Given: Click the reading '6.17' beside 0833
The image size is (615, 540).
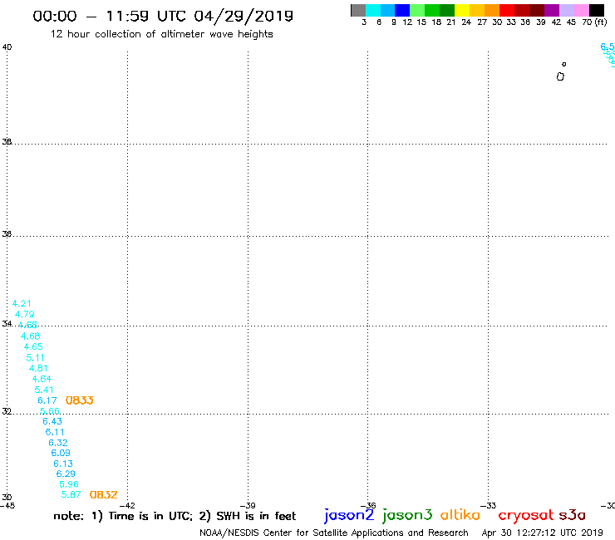Looking at the screenshot, I should [x=47, y=400].
